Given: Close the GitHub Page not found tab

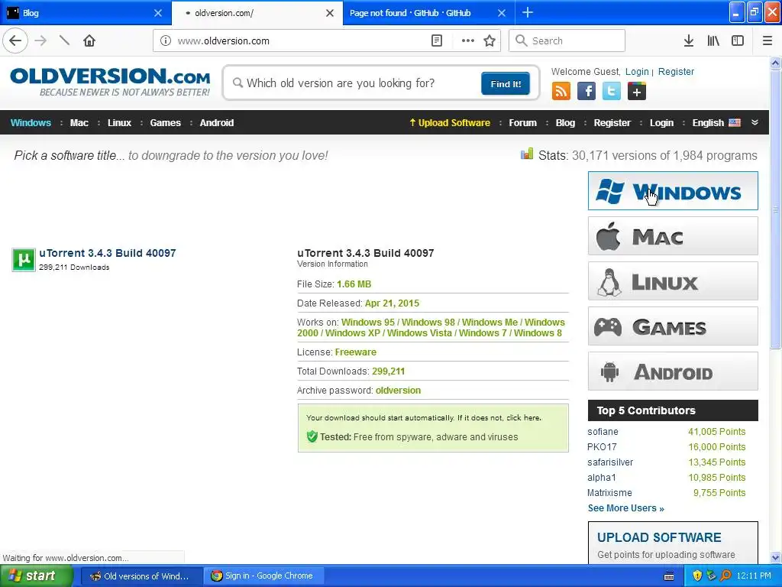Looking at the screenshot, I should (x=502, y=13).
